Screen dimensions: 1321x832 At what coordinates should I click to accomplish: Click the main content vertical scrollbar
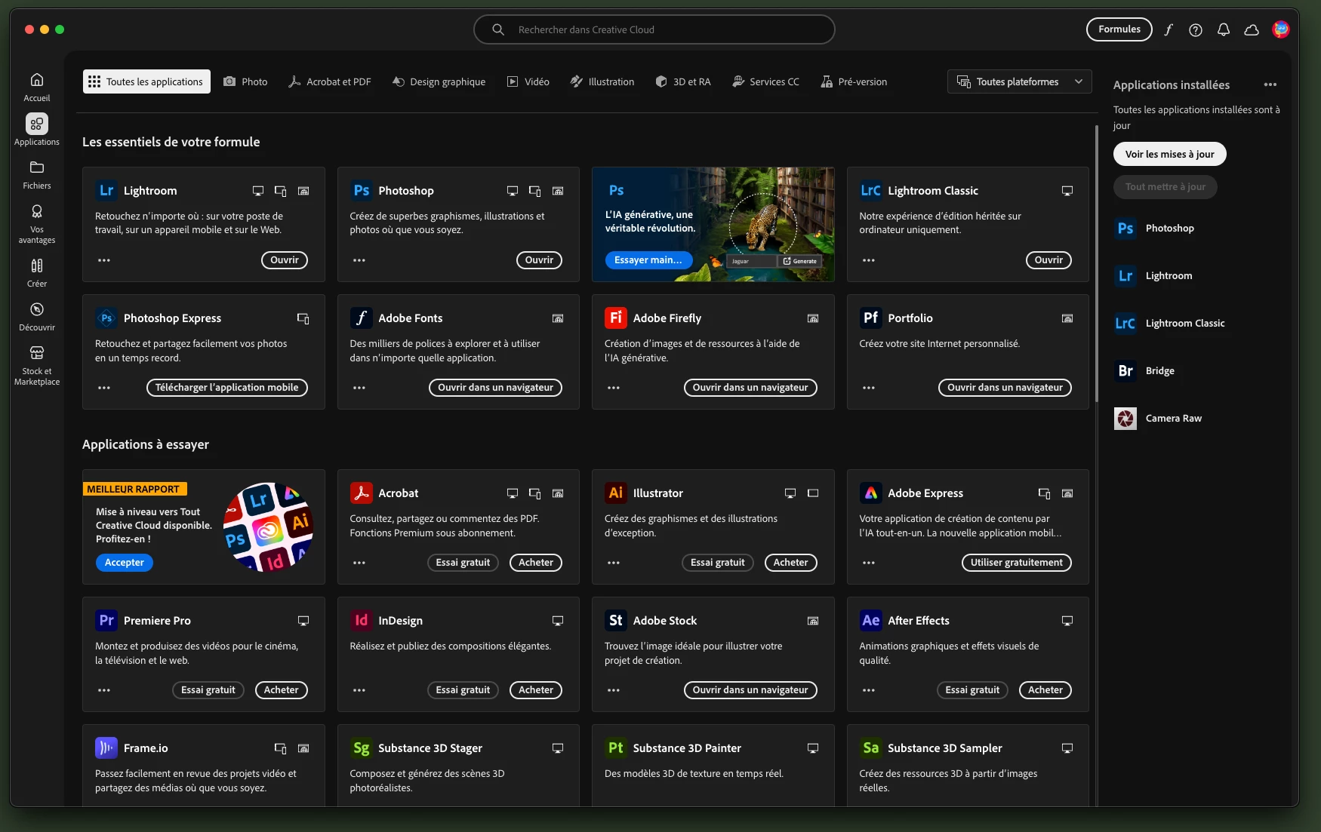(x=1096, y=264)
